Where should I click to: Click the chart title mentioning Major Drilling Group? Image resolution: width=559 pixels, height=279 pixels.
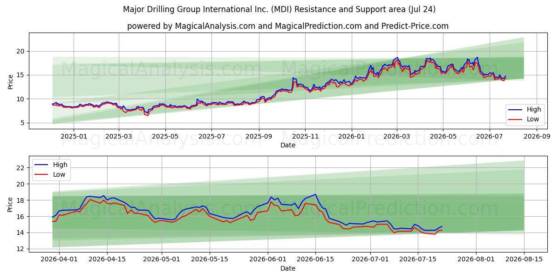(279, 9)
